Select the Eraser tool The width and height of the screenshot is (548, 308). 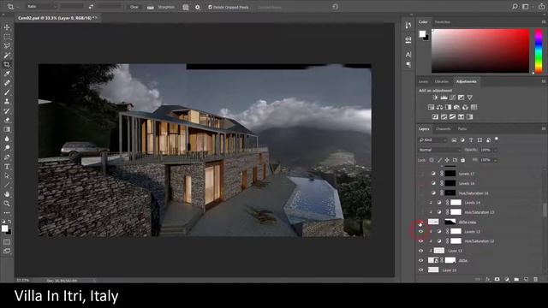click(x=7, y=120)
